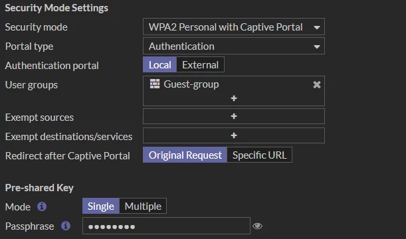The height and width of the screenshot is (239, 406).
Task: Show info tooltip for Passphrase
Action: click(66, 226)
